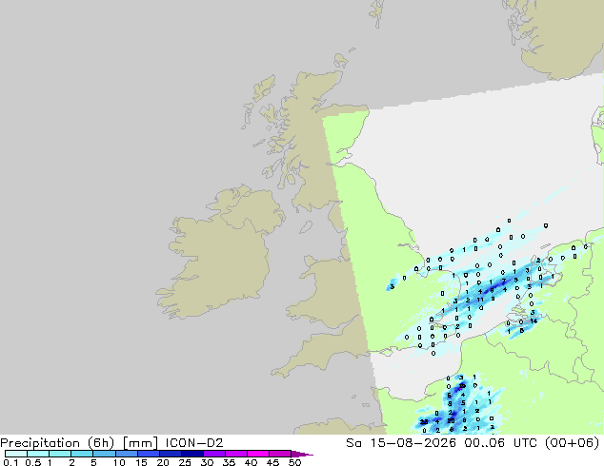Click the '23' precipitation value in France
Image resolution: width=604 pixels, height=466 pixels.
pyautogui.click(x=424, y=422)
